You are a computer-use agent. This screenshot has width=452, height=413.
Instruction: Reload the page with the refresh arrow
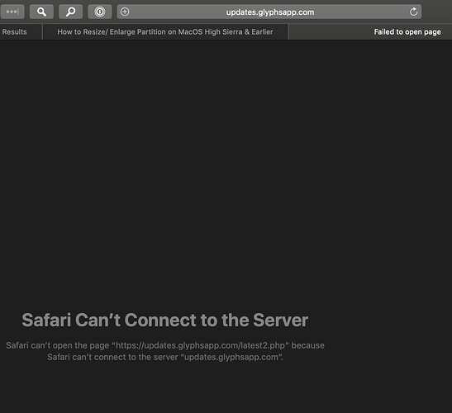(413, 12)
